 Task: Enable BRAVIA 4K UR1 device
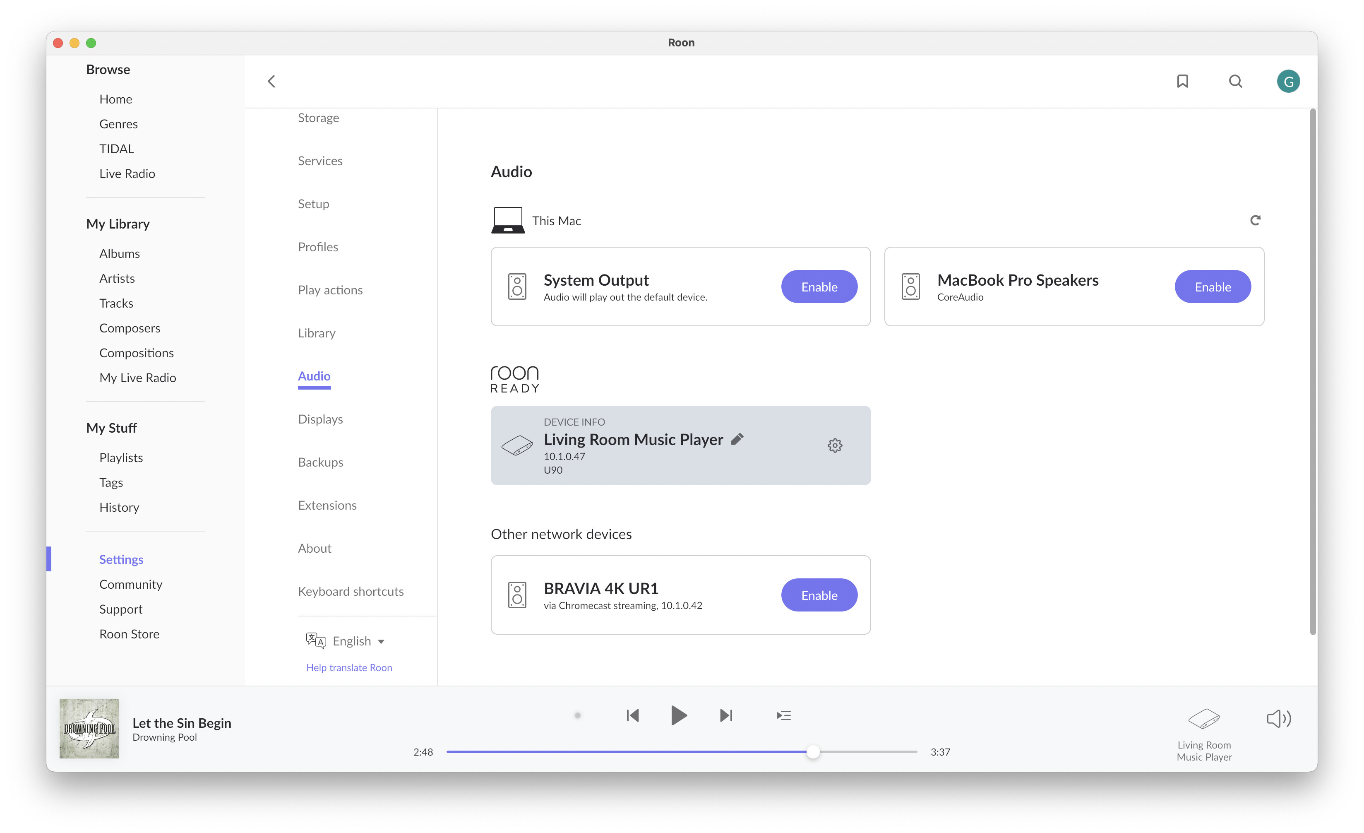coord(819,595)
